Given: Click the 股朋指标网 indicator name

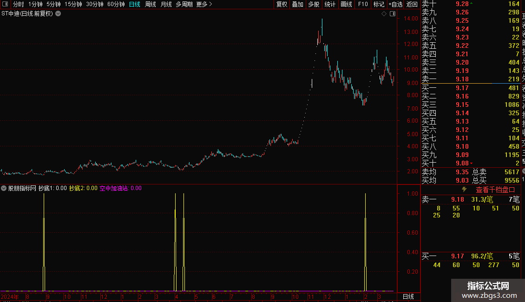Looking at the screenshot, I should (x=22, y=188).
